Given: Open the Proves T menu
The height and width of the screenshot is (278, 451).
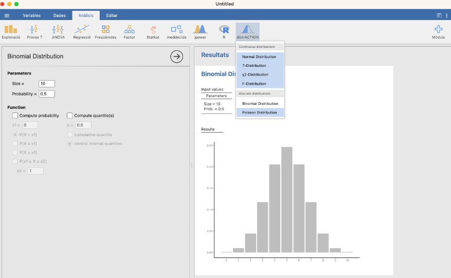Looking at the screenshot, I should pos(34,32).
